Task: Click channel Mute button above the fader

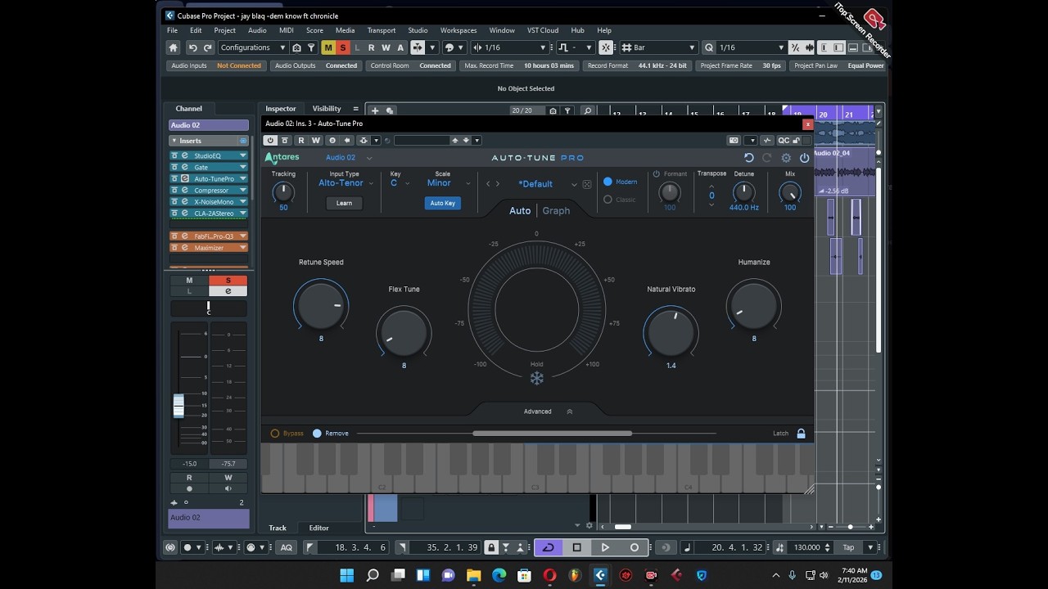Action: pyautogui.click(x=189, y=281)
